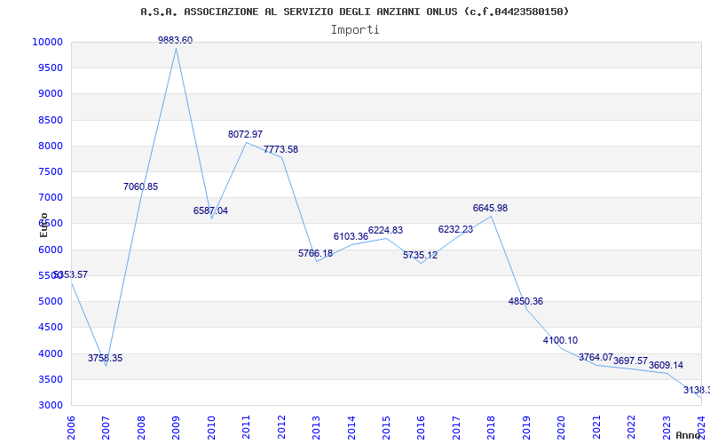Select the 4100.10 value label
This screenshot has width=710, height=444.
(x=561, y=340)
